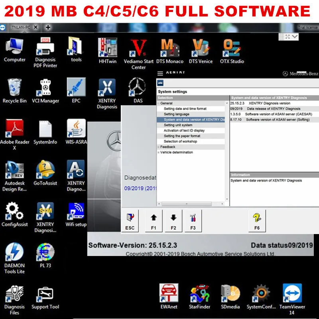
Task: Open the HHTwin application icon
Action: click(107, 48)
